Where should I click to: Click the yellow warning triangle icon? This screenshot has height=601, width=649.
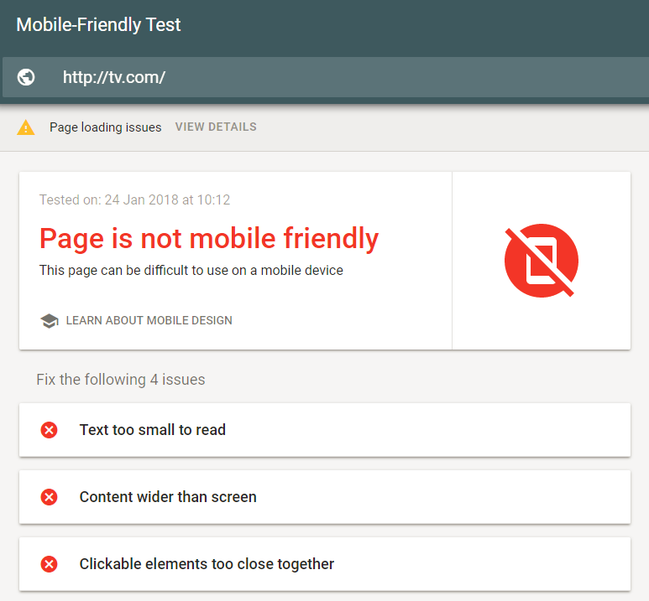point(26,127)
